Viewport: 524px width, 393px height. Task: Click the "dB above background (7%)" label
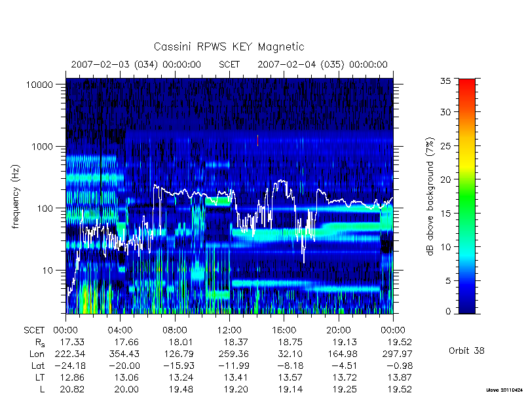[x=430, y=196]
